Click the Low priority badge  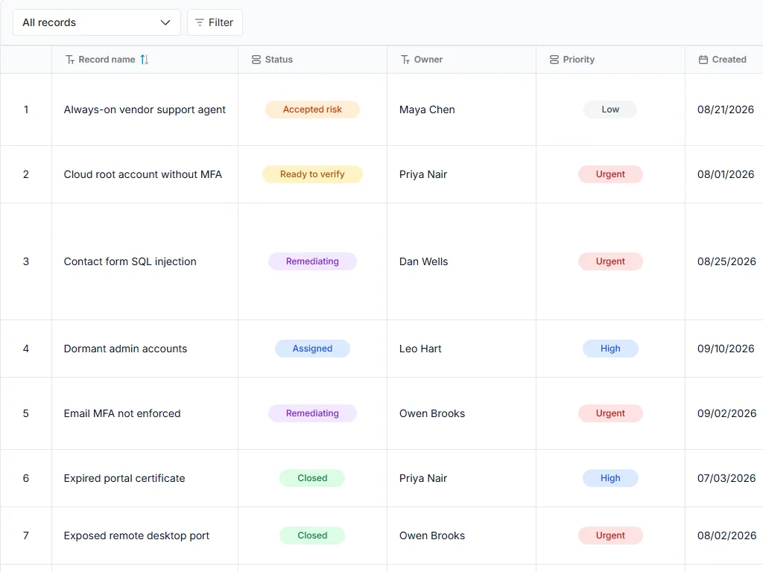pos(610,109)
